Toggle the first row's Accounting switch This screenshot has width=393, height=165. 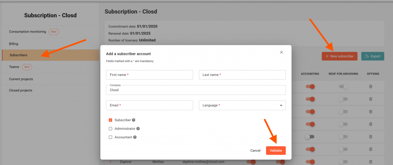310,87
